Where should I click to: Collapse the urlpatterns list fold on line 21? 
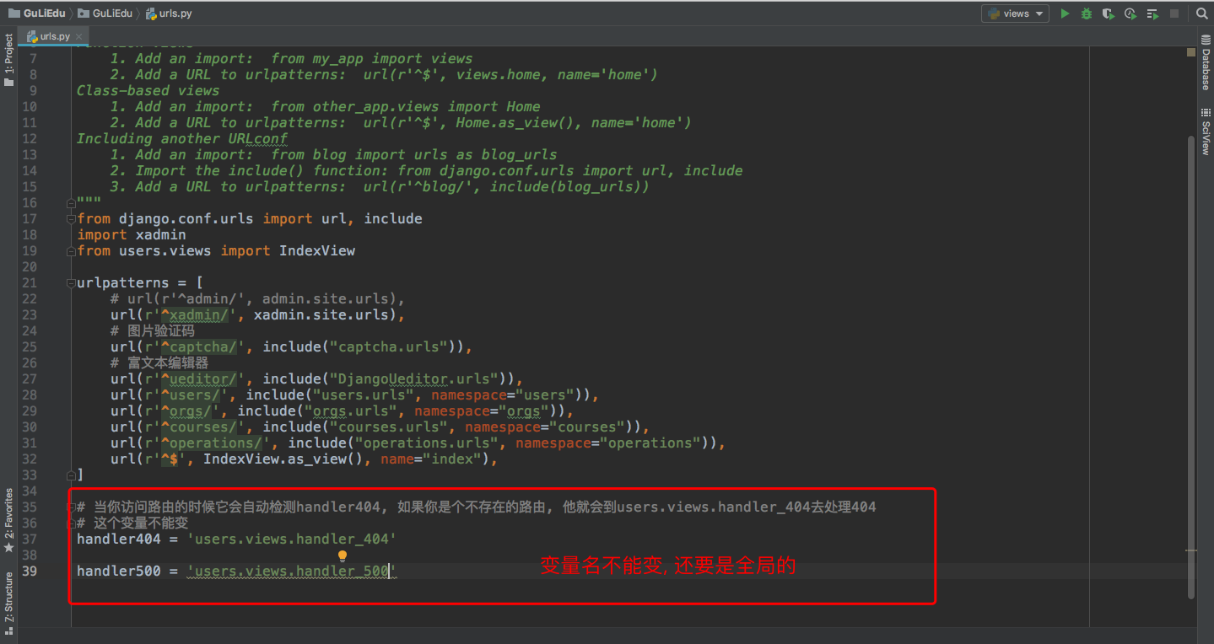pyautogui.click(x=71, y=282)
